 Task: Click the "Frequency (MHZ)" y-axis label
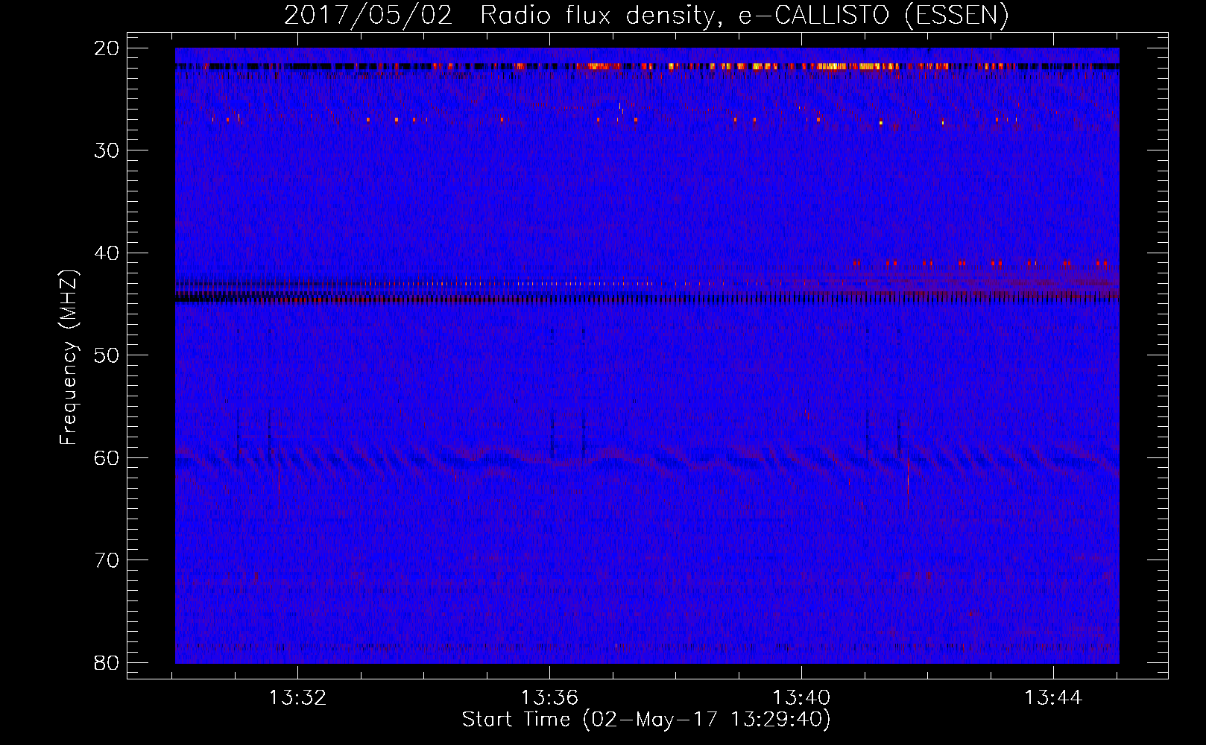(x=69, y=357)
